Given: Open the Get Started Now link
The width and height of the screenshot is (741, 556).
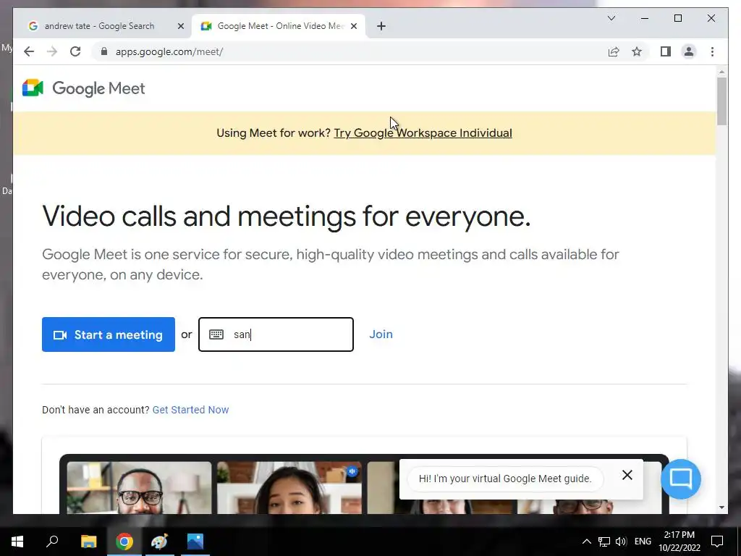Looking at the screenshot, I should (x=190, y=410).
